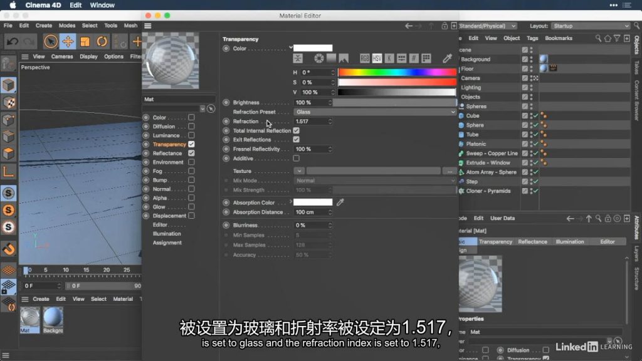The height and width of the screenshot is (361, 642).
Task: Uncheck Exit Reflections
Action: (296, 140)
